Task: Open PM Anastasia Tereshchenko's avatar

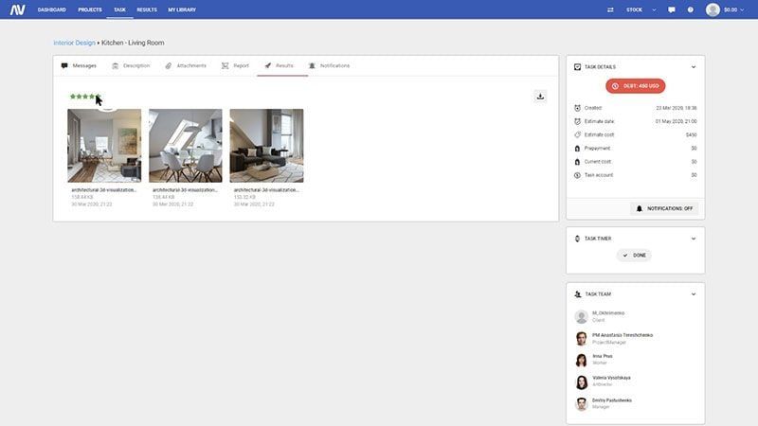Action: (x=581, y=338)
